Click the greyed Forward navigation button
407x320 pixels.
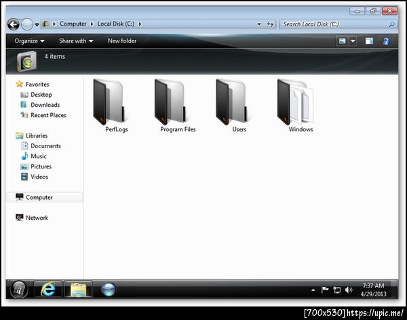pos(27,24)
